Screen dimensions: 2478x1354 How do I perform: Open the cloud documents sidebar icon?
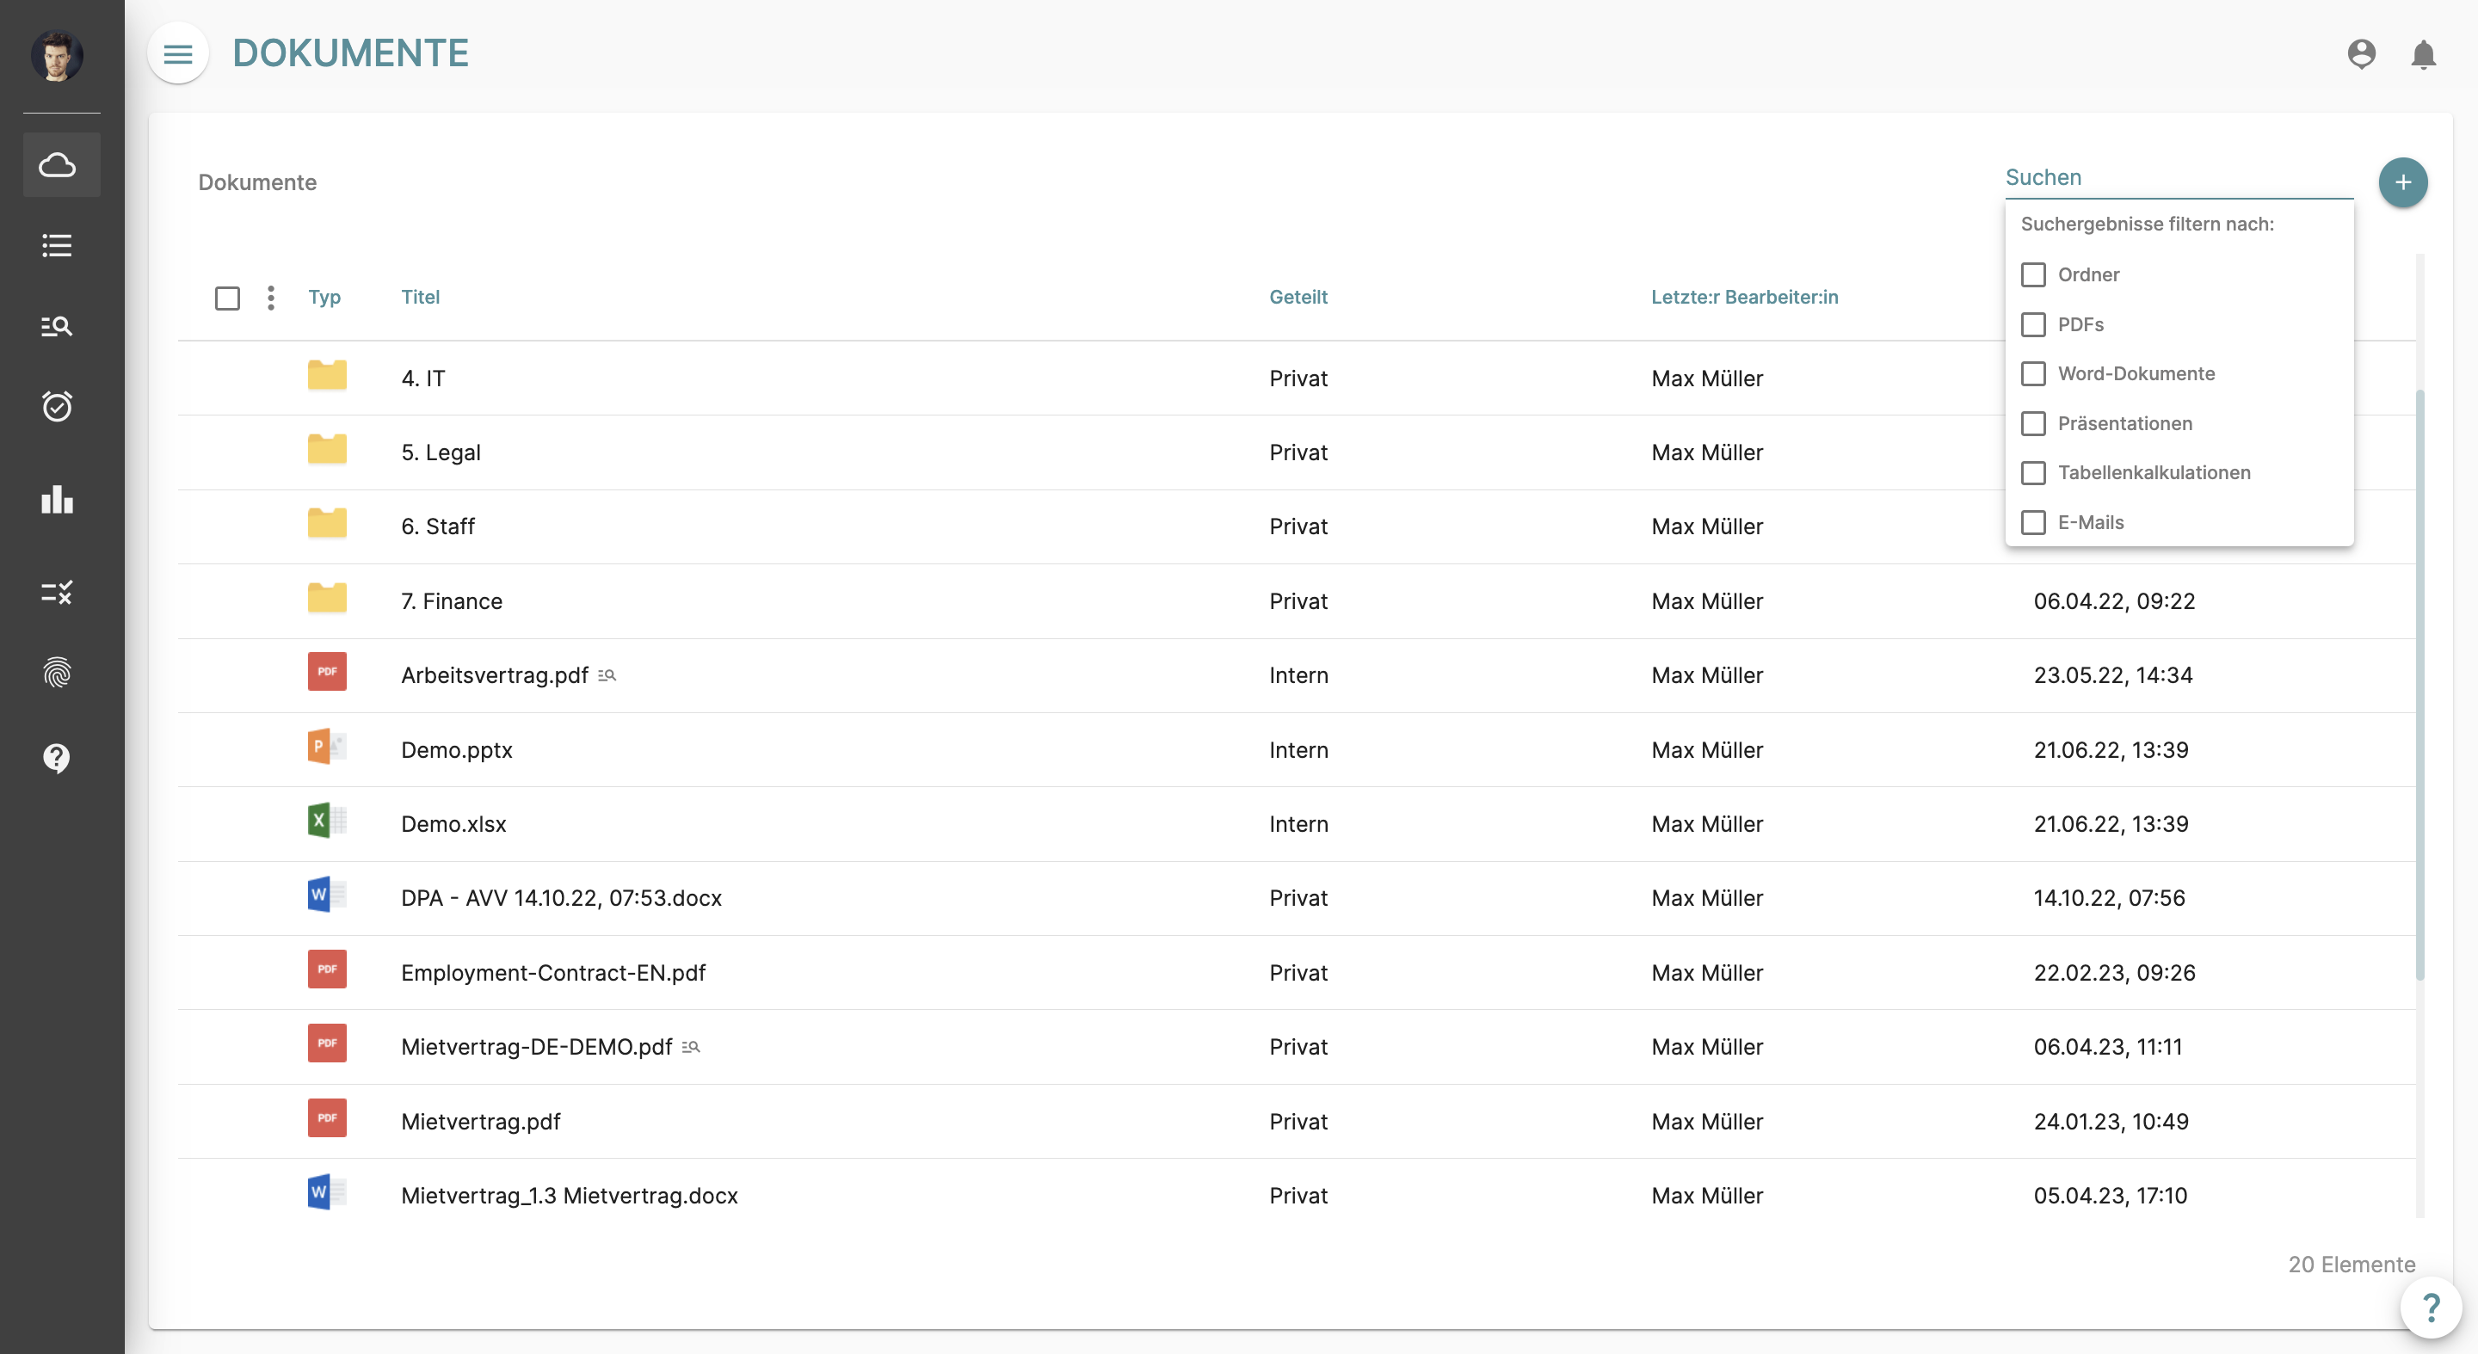(x=58, y=165)
